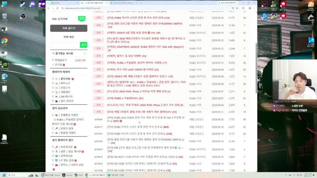Select the Recycle Bin desktop icon
The image size is (317, 178).
[4, 17]
